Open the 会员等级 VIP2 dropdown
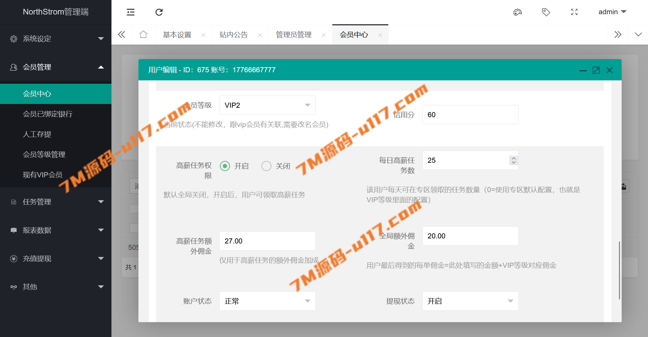Screen dimensions: 648x337 [x=267, y=105]
